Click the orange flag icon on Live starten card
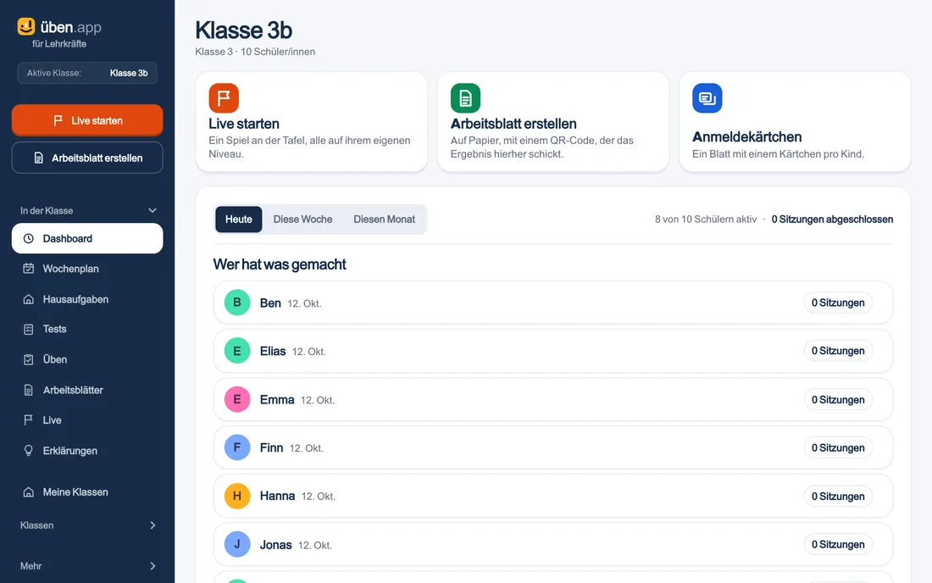 point(224,98)
